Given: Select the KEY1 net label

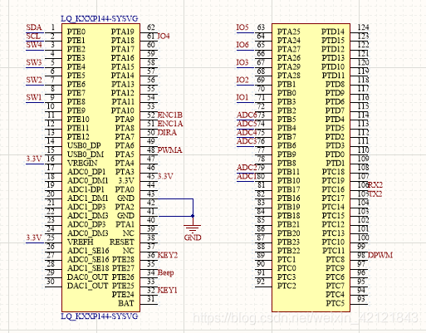Looking at the screenshot, I should (167, 291).
